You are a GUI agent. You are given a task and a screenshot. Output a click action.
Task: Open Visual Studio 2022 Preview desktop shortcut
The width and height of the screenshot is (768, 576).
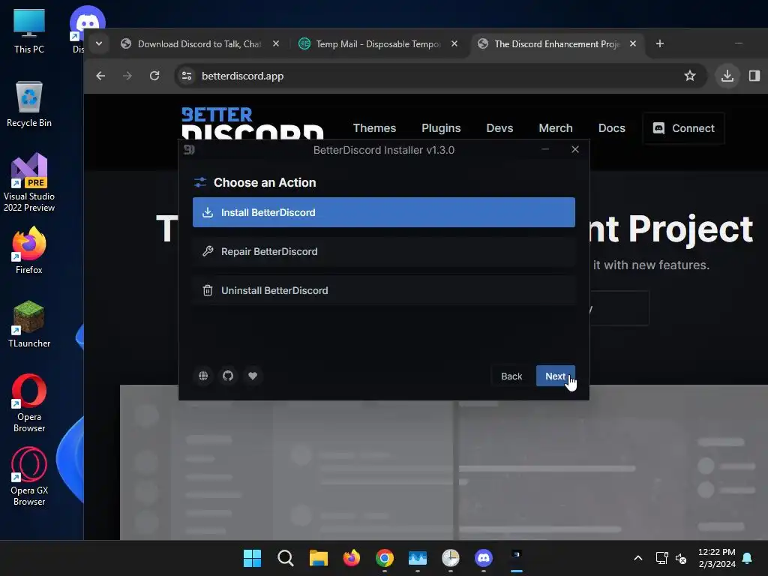point(29,183)
